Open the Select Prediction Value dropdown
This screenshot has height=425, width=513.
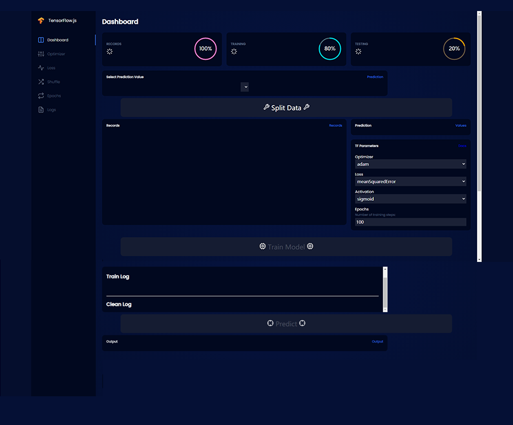pyautogui.click(x=245, y=87)
